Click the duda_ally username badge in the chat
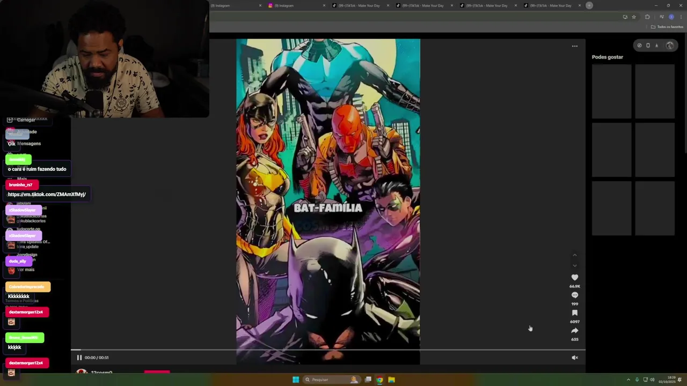Viewport: 687px width, 386px height. pyautogui.click(x=17, y=261)
